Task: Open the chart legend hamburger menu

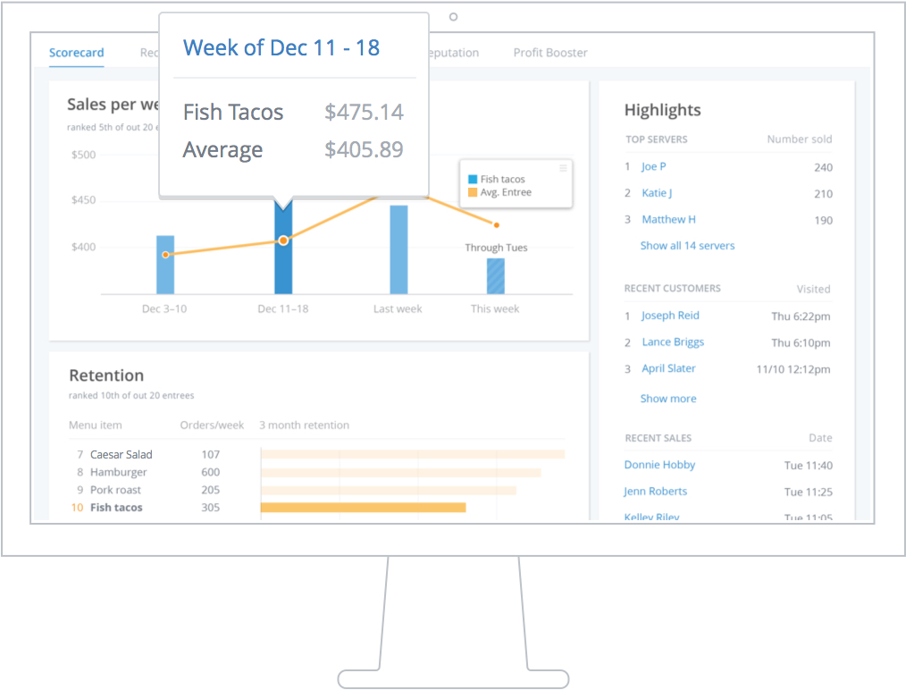Action: [563, 168]
